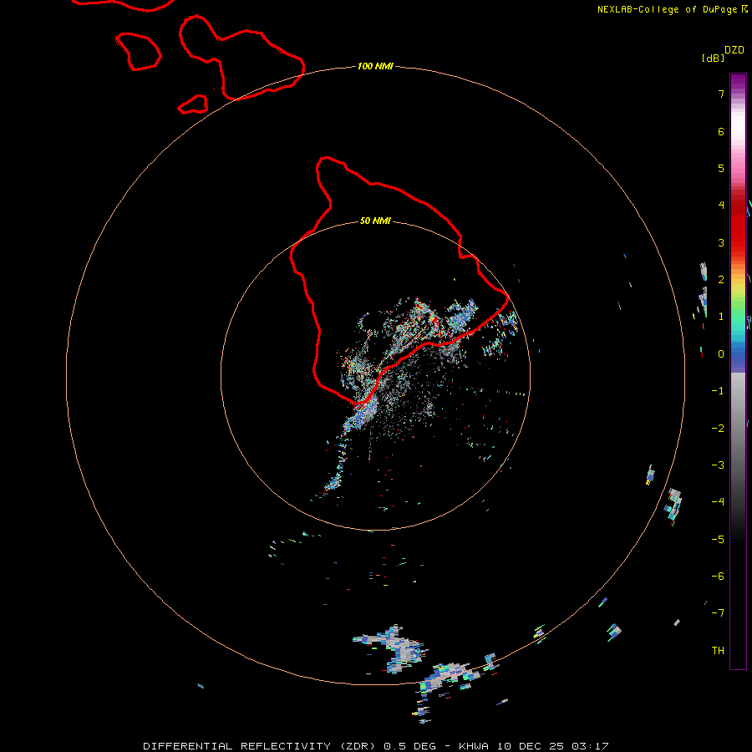Click the TH threshold label on the scale

tap(718, 651)
